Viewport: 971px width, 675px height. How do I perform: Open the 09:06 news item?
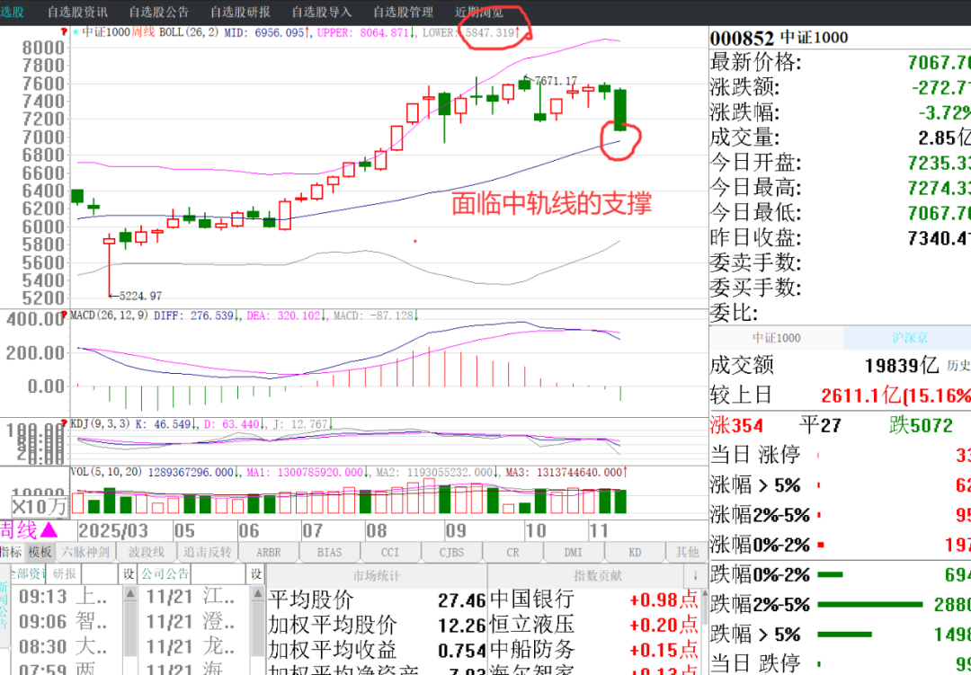tap(65, 621)
